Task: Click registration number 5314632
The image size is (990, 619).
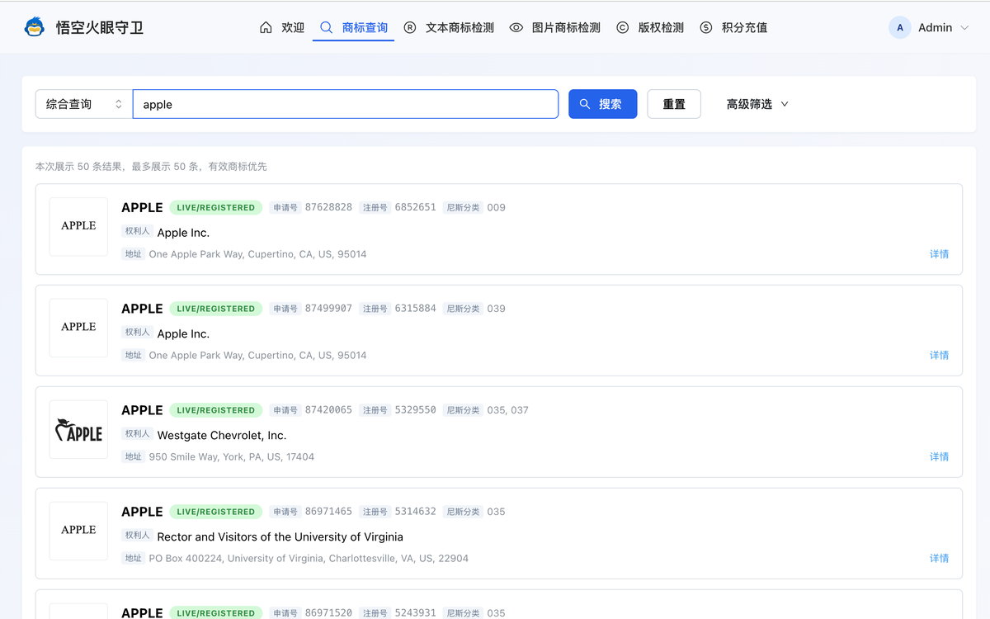Action: pyautogui.click(x=415, y=512)
